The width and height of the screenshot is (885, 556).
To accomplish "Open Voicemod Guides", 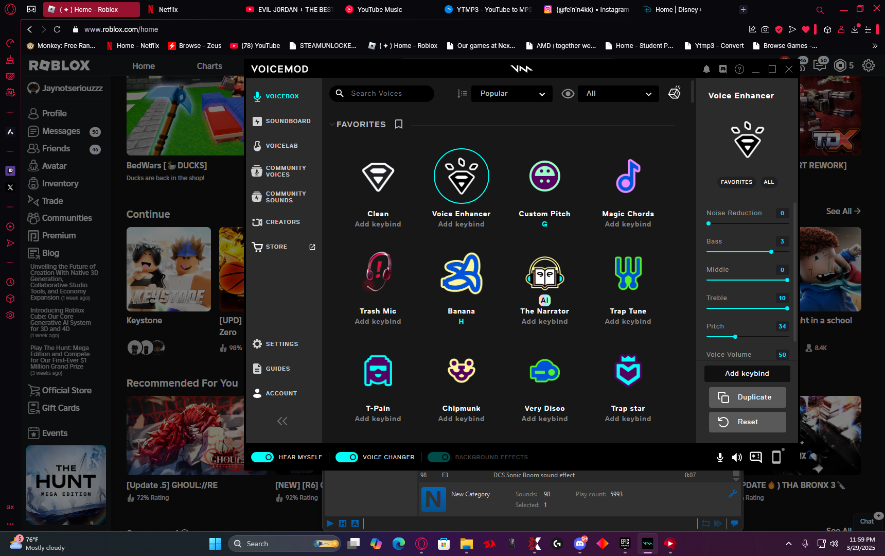I will pos(272,369).
